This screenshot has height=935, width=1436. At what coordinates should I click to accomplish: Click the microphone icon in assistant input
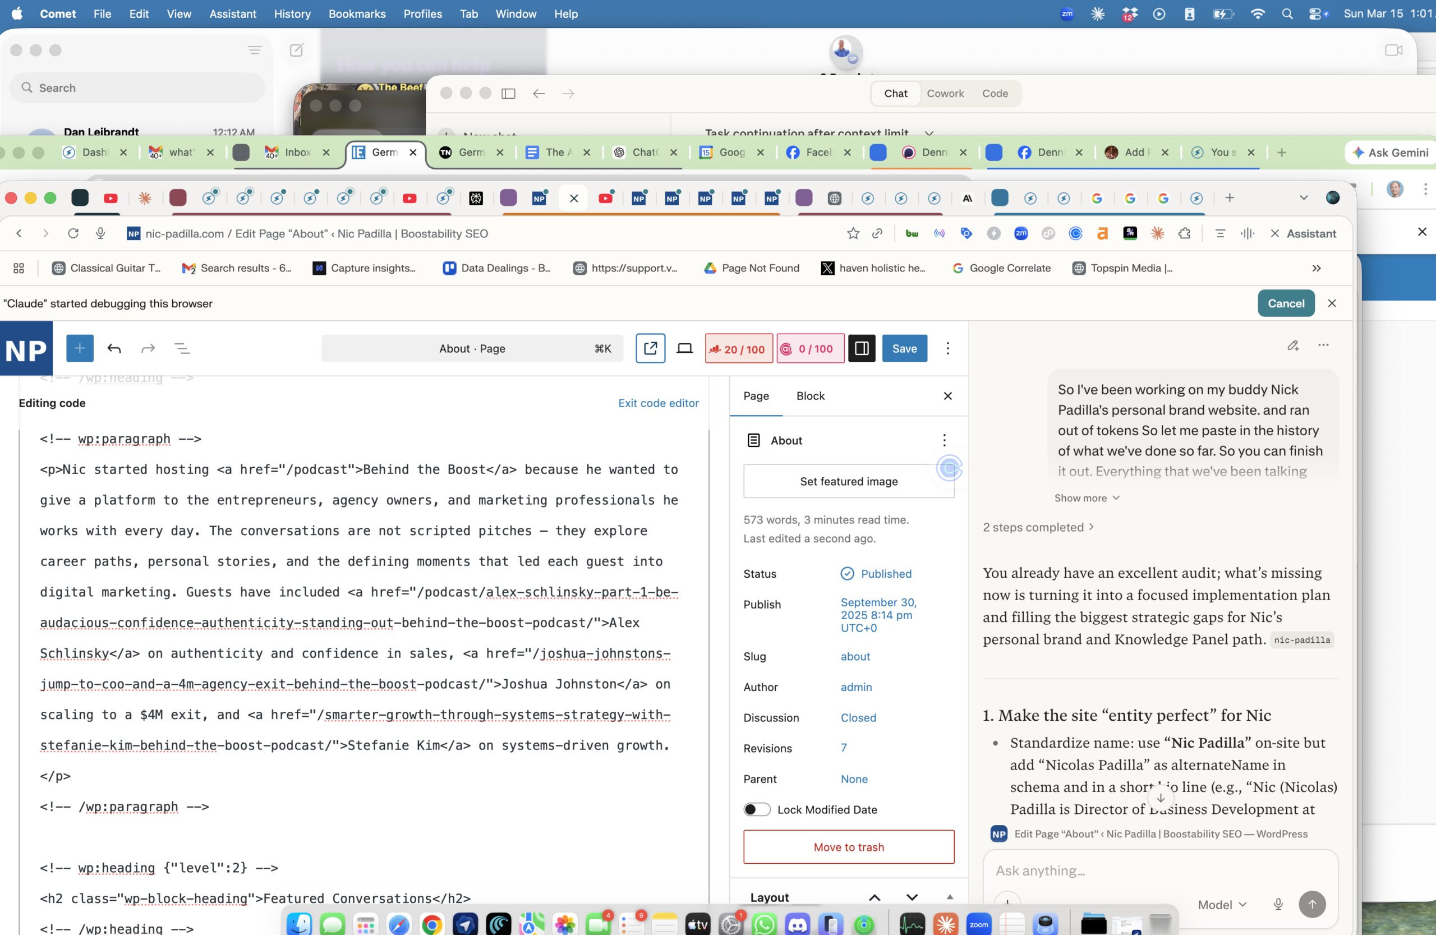point(1277,904)
